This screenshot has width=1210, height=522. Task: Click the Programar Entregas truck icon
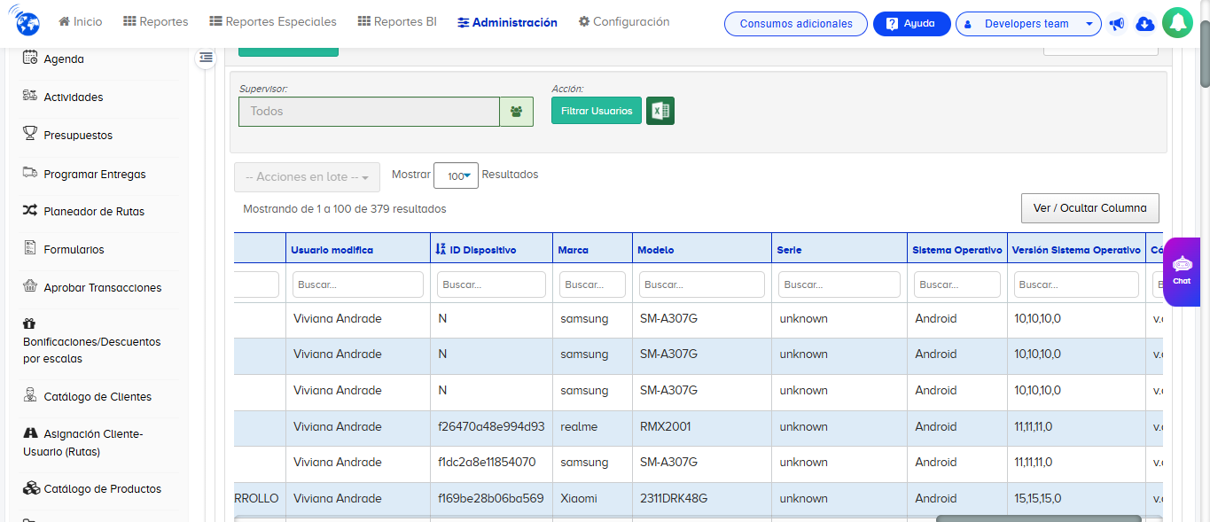30,173
